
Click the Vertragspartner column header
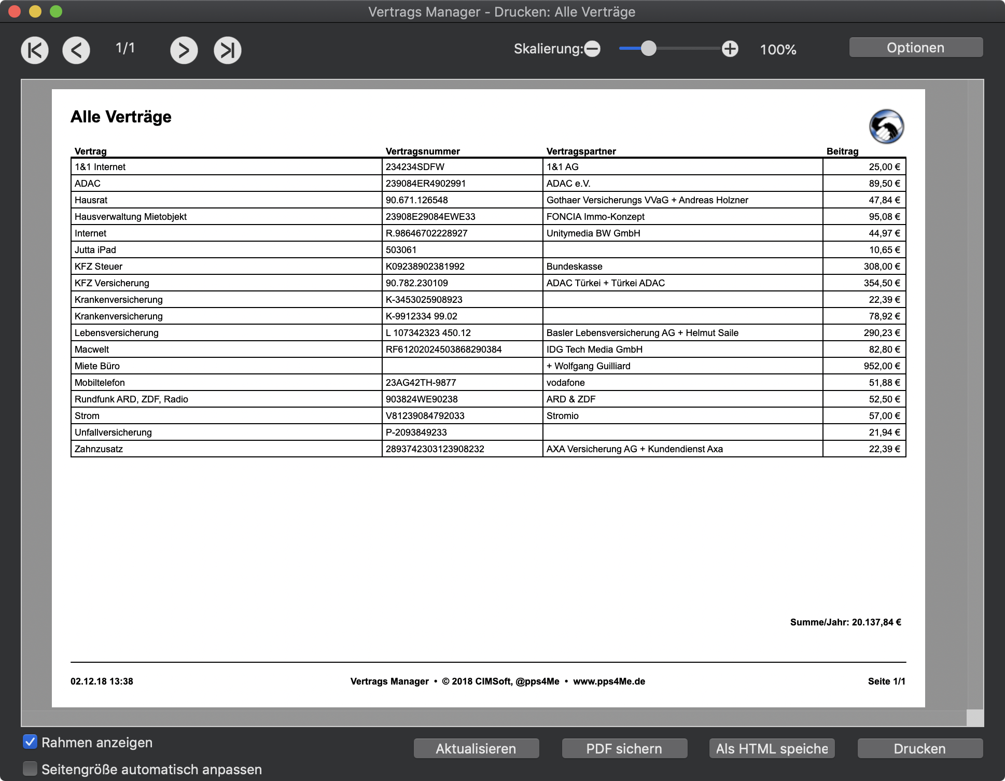click(x=581, y=151)
